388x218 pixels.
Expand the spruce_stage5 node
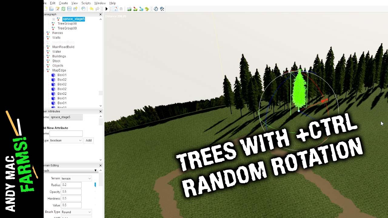(x=54, y=19)
